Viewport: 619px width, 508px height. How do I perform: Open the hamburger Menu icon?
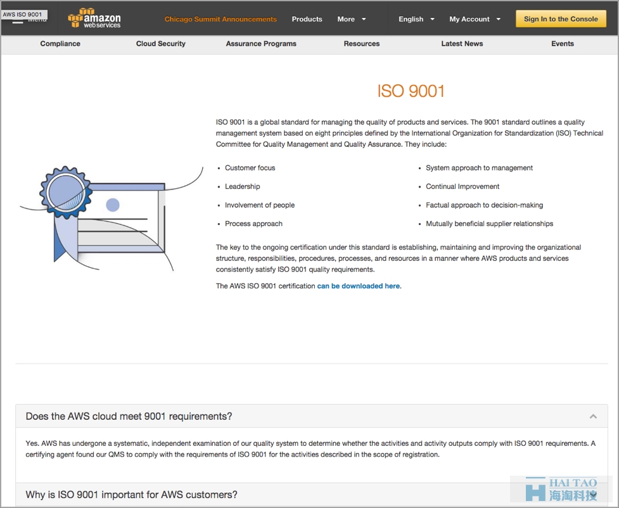tap(18, 21)
